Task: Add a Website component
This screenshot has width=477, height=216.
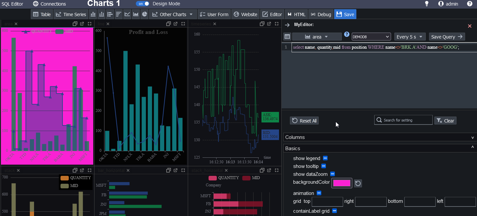Action: [245, 14]
